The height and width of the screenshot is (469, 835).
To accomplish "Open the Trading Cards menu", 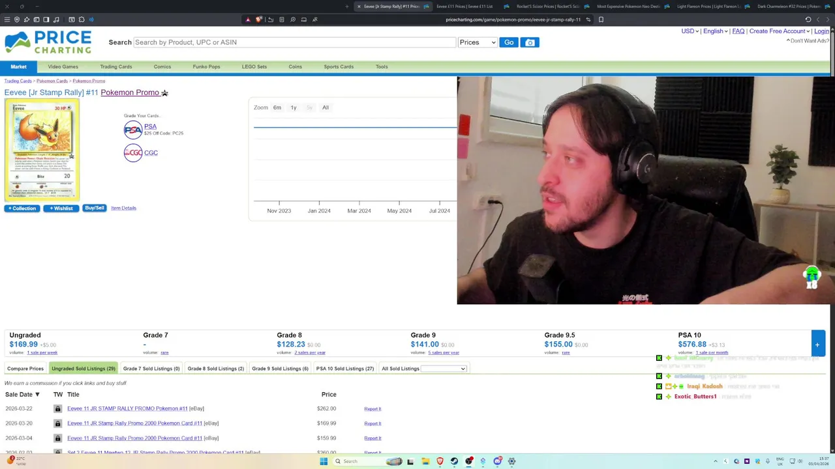I will point(115,66).
